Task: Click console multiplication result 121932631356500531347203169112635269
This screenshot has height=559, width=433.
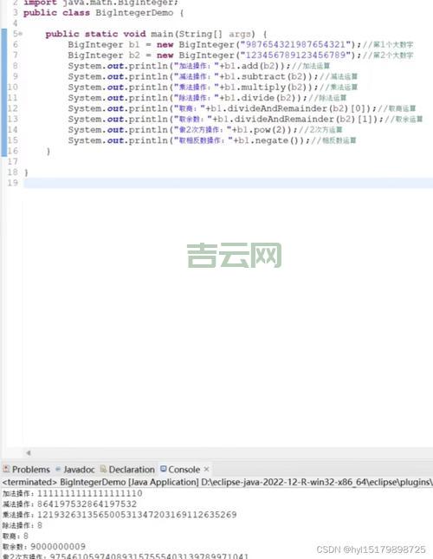Action: coord(137,515)
